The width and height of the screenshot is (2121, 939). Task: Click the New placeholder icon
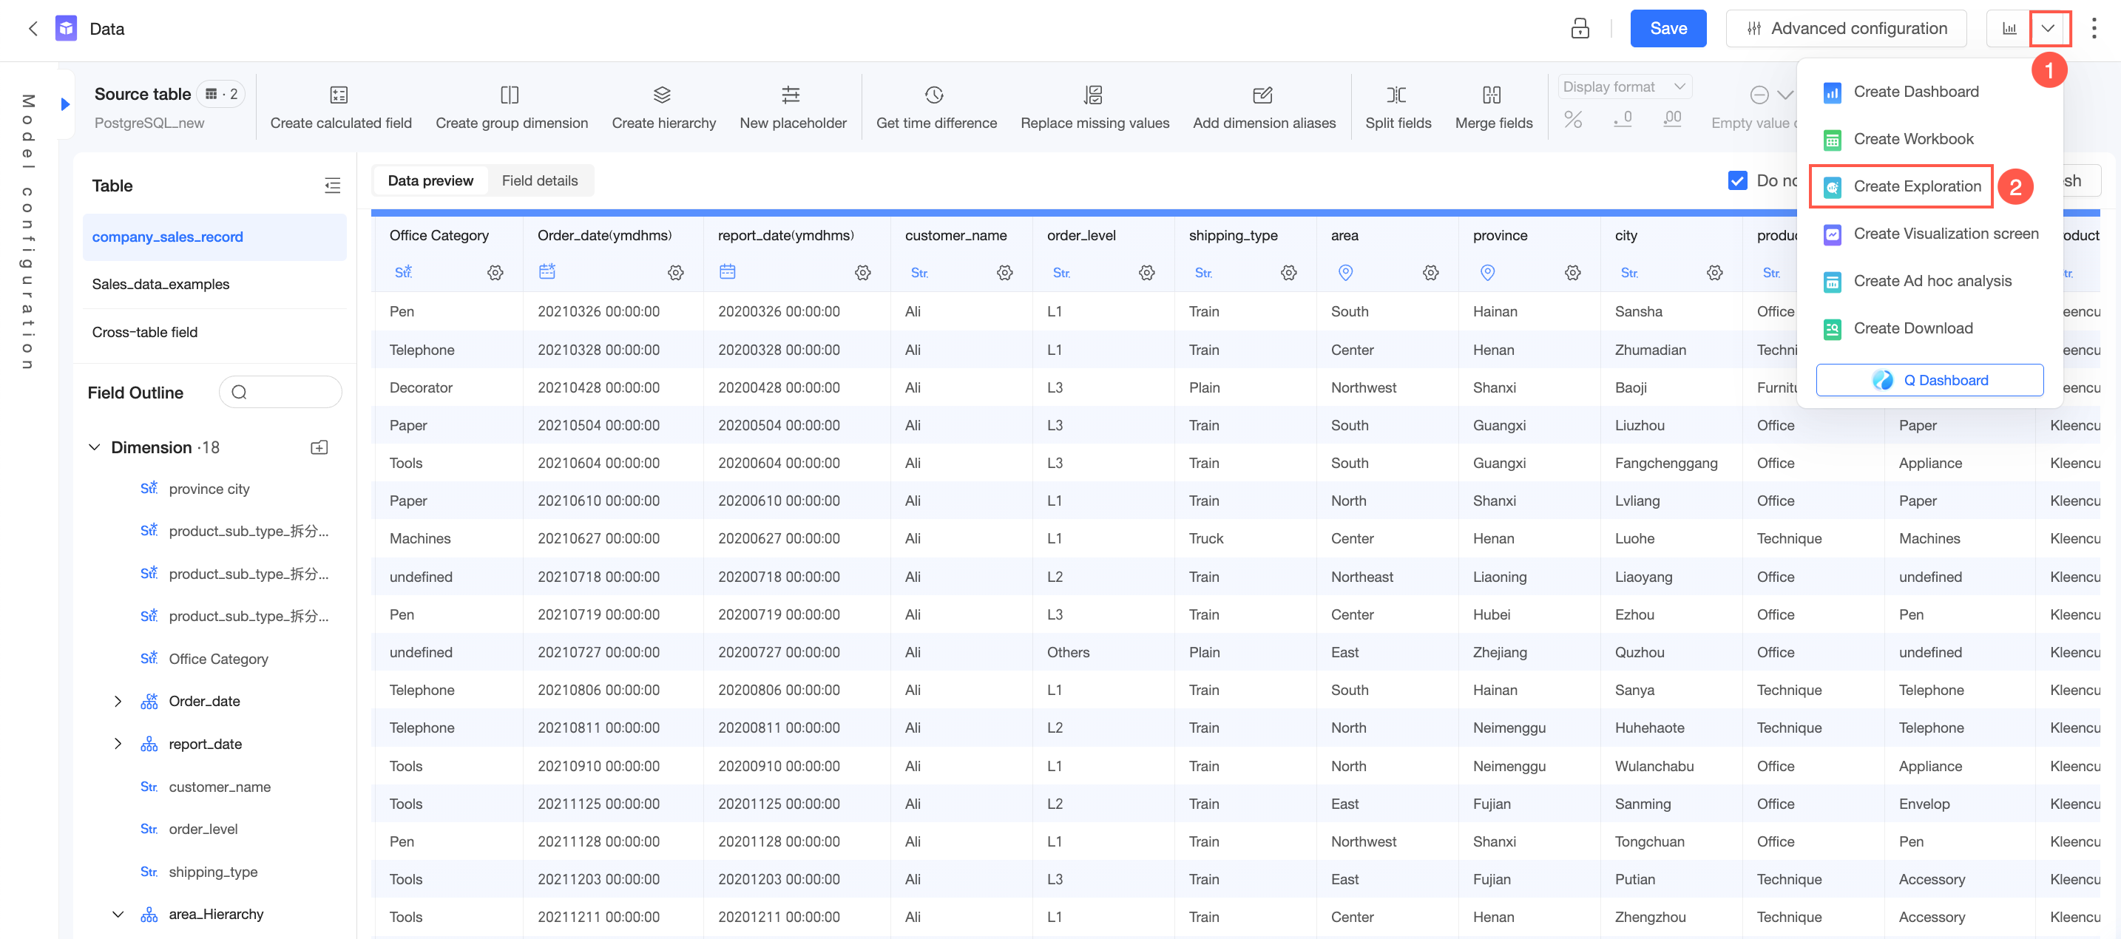pos(791,95)
